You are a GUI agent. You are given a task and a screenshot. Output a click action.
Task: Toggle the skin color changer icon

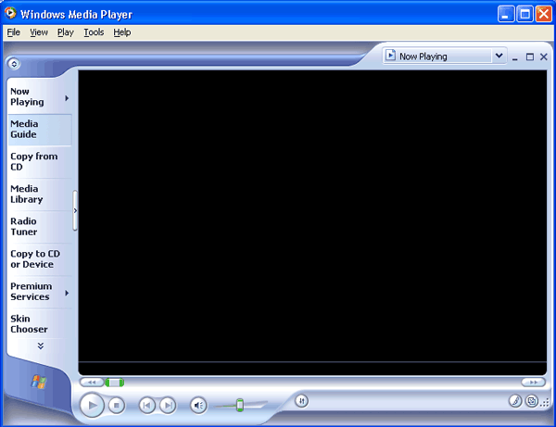coord(515,401)
